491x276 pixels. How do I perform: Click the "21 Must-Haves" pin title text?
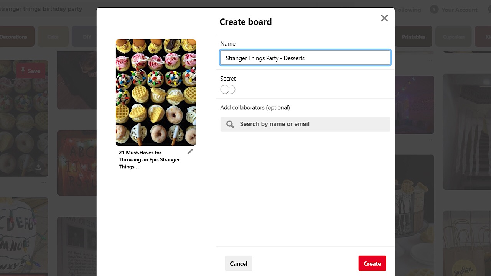click(149, 159)
